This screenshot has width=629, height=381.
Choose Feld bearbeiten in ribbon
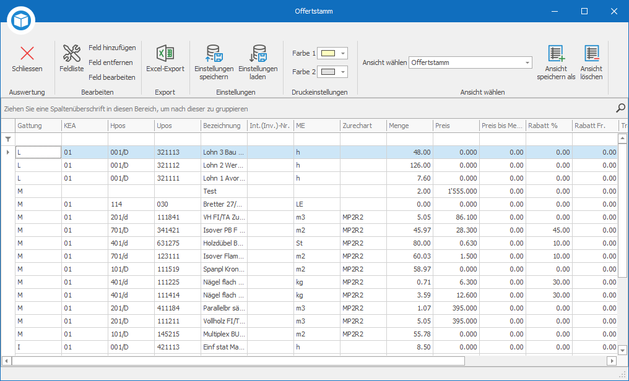[x=112, y=77]
